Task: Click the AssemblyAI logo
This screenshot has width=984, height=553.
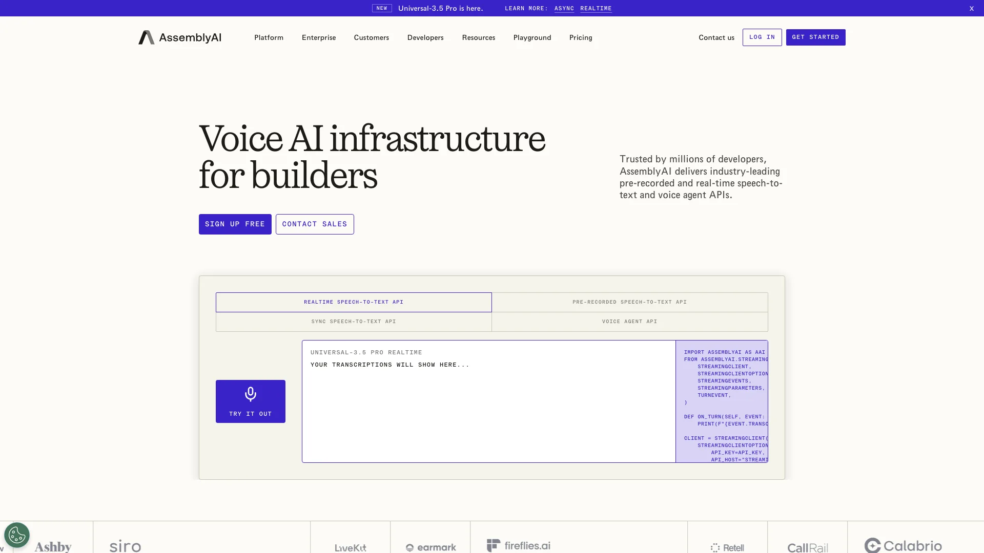Action: click(180, 37)
